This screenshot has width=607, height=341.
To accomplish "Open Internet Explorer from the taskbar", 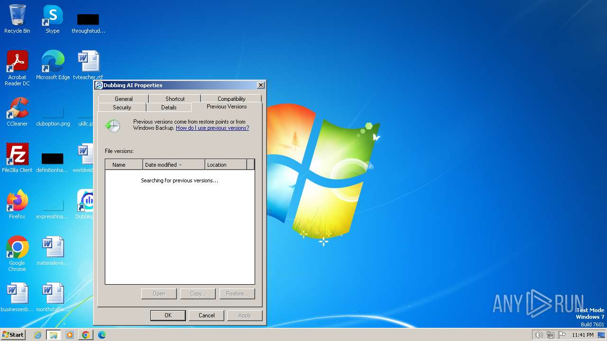I will coord(37,335).
